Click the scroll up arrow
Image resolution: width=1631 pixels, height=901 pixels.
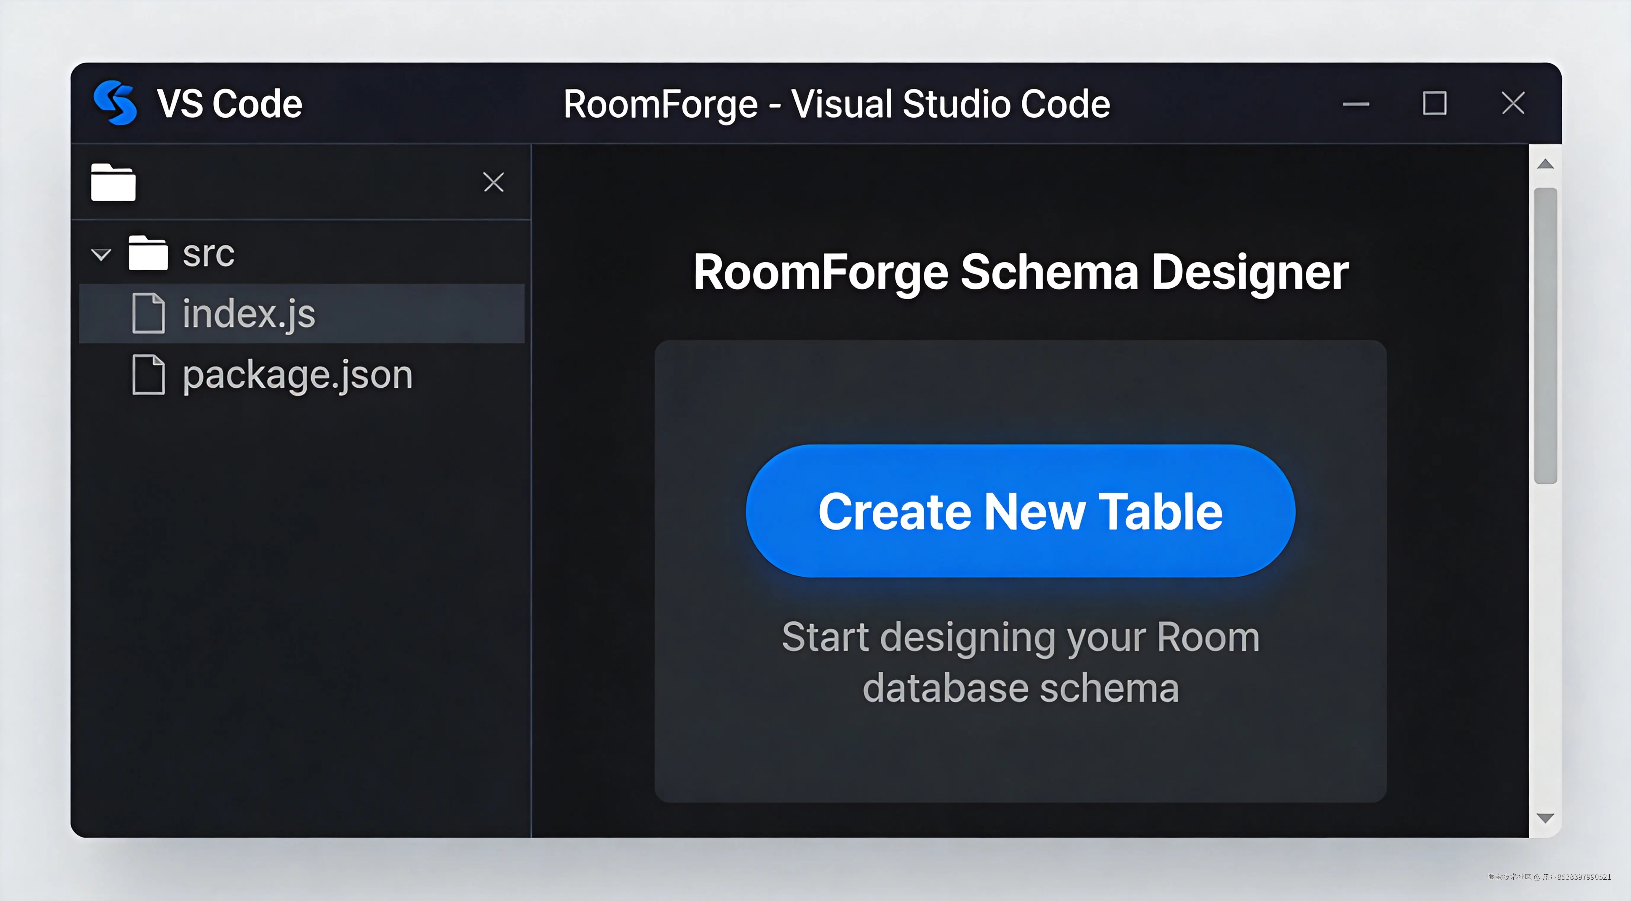[1546, 164]
